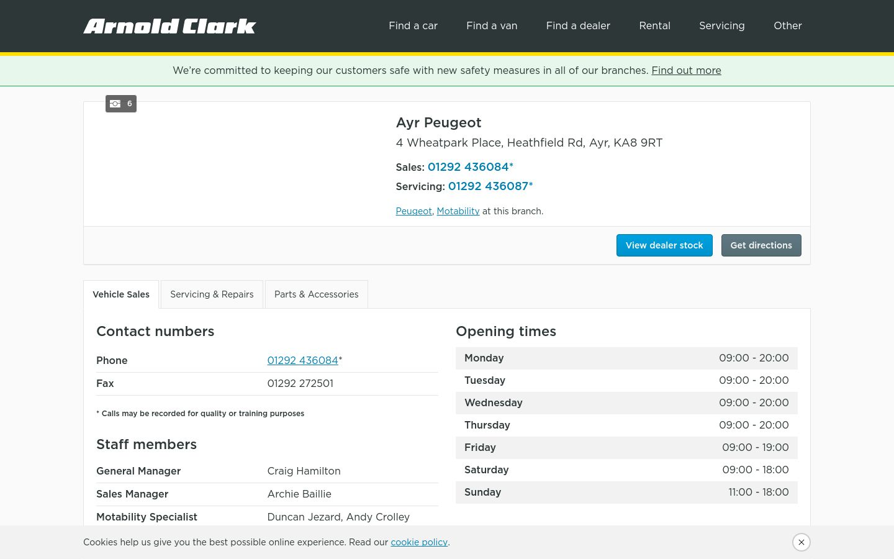This screenshot has width=894, height=559.
Task: Click the calls may be recorded note
Action: pos(200,414)
